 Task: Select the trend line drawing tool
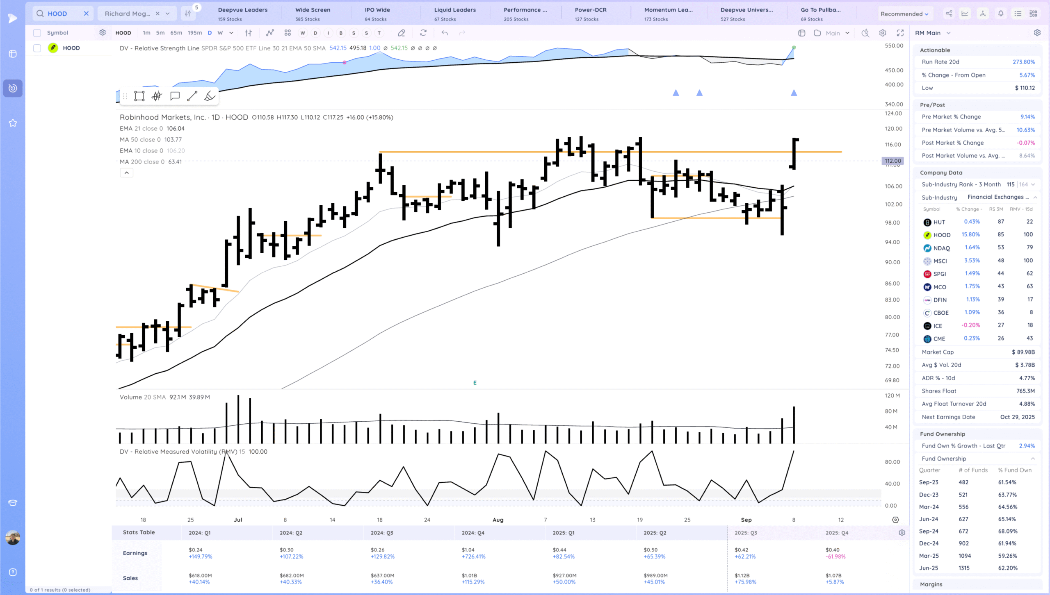pyautogui.click(x=192, y=96)
